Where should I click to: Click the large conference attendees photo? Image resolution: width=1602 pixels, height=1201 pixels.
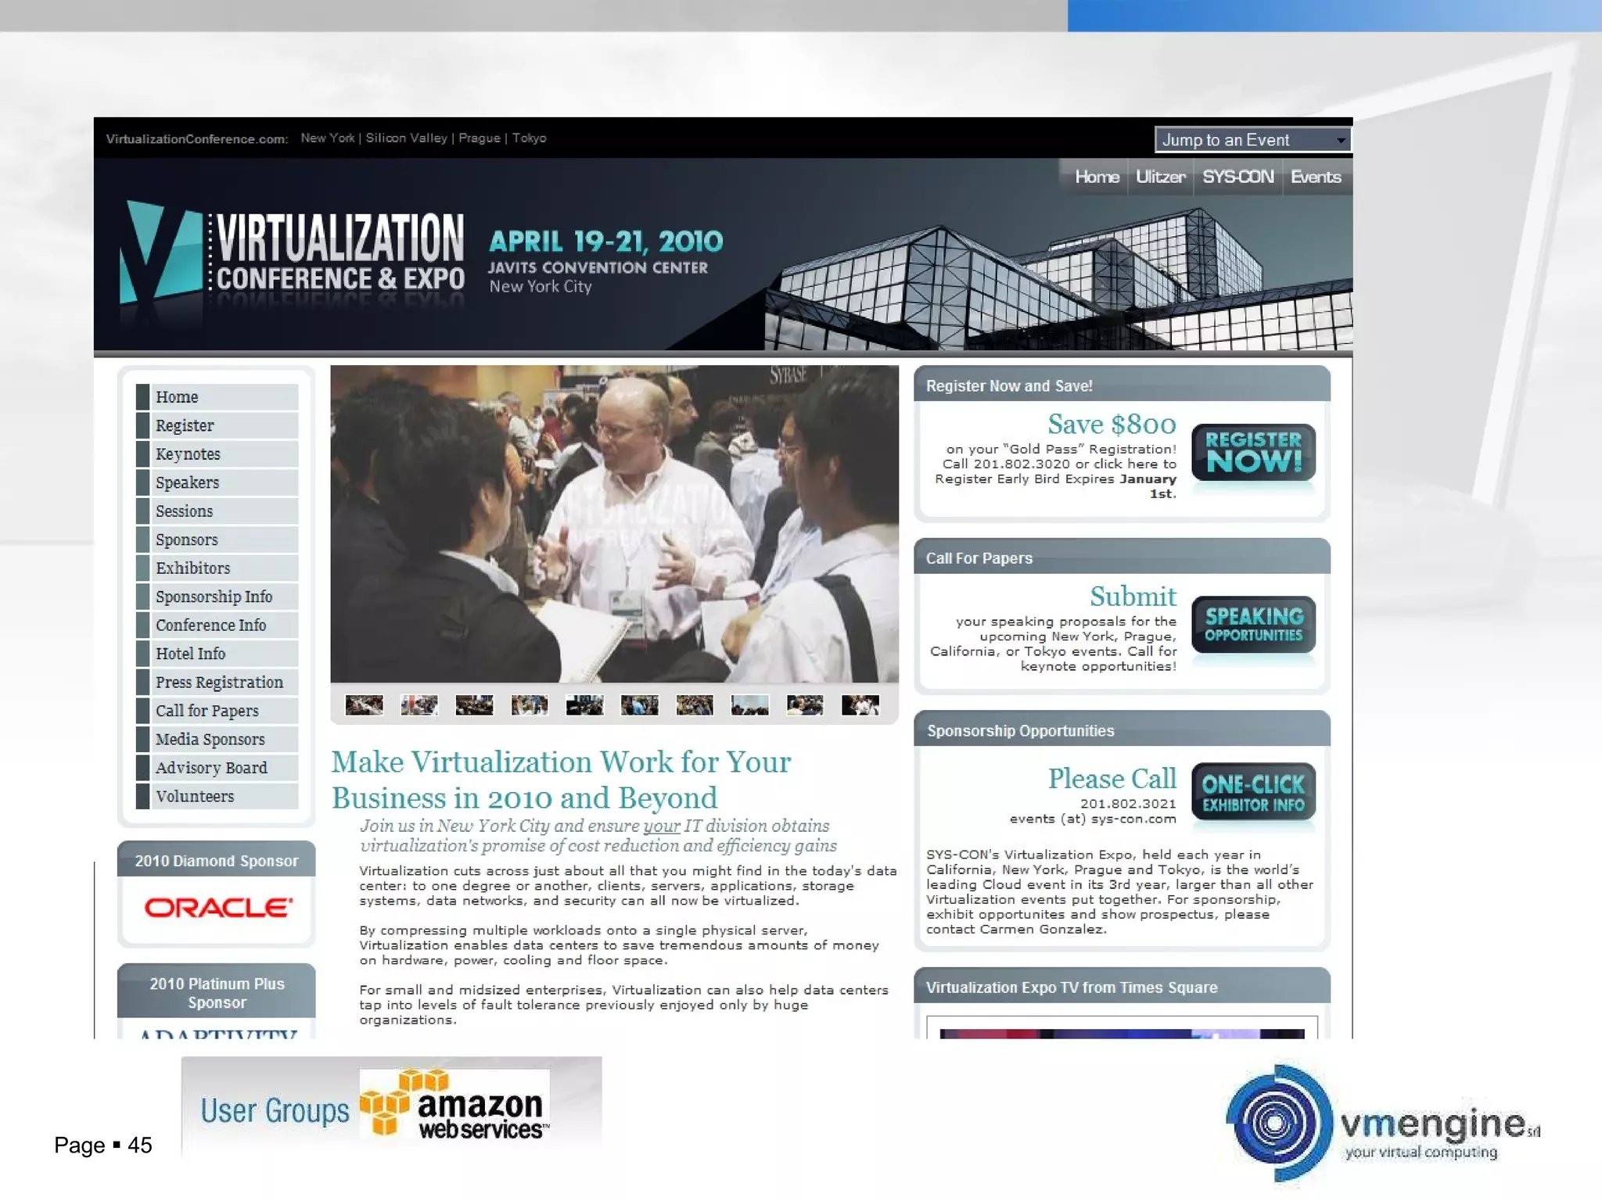click(614, 524)
